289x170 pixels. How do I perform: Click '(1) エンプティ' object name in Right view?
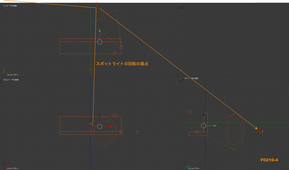tap(194, 168)
